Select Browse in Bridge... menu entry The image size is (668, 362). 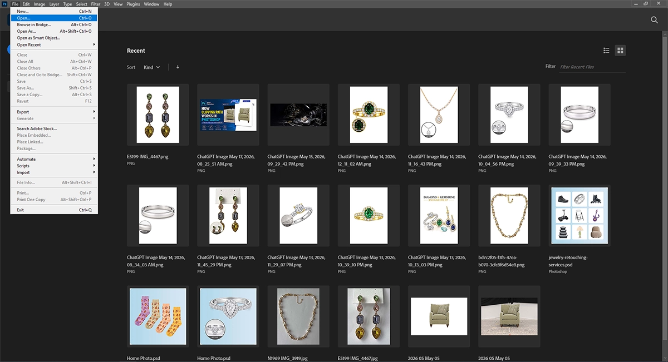pos(54,24)
